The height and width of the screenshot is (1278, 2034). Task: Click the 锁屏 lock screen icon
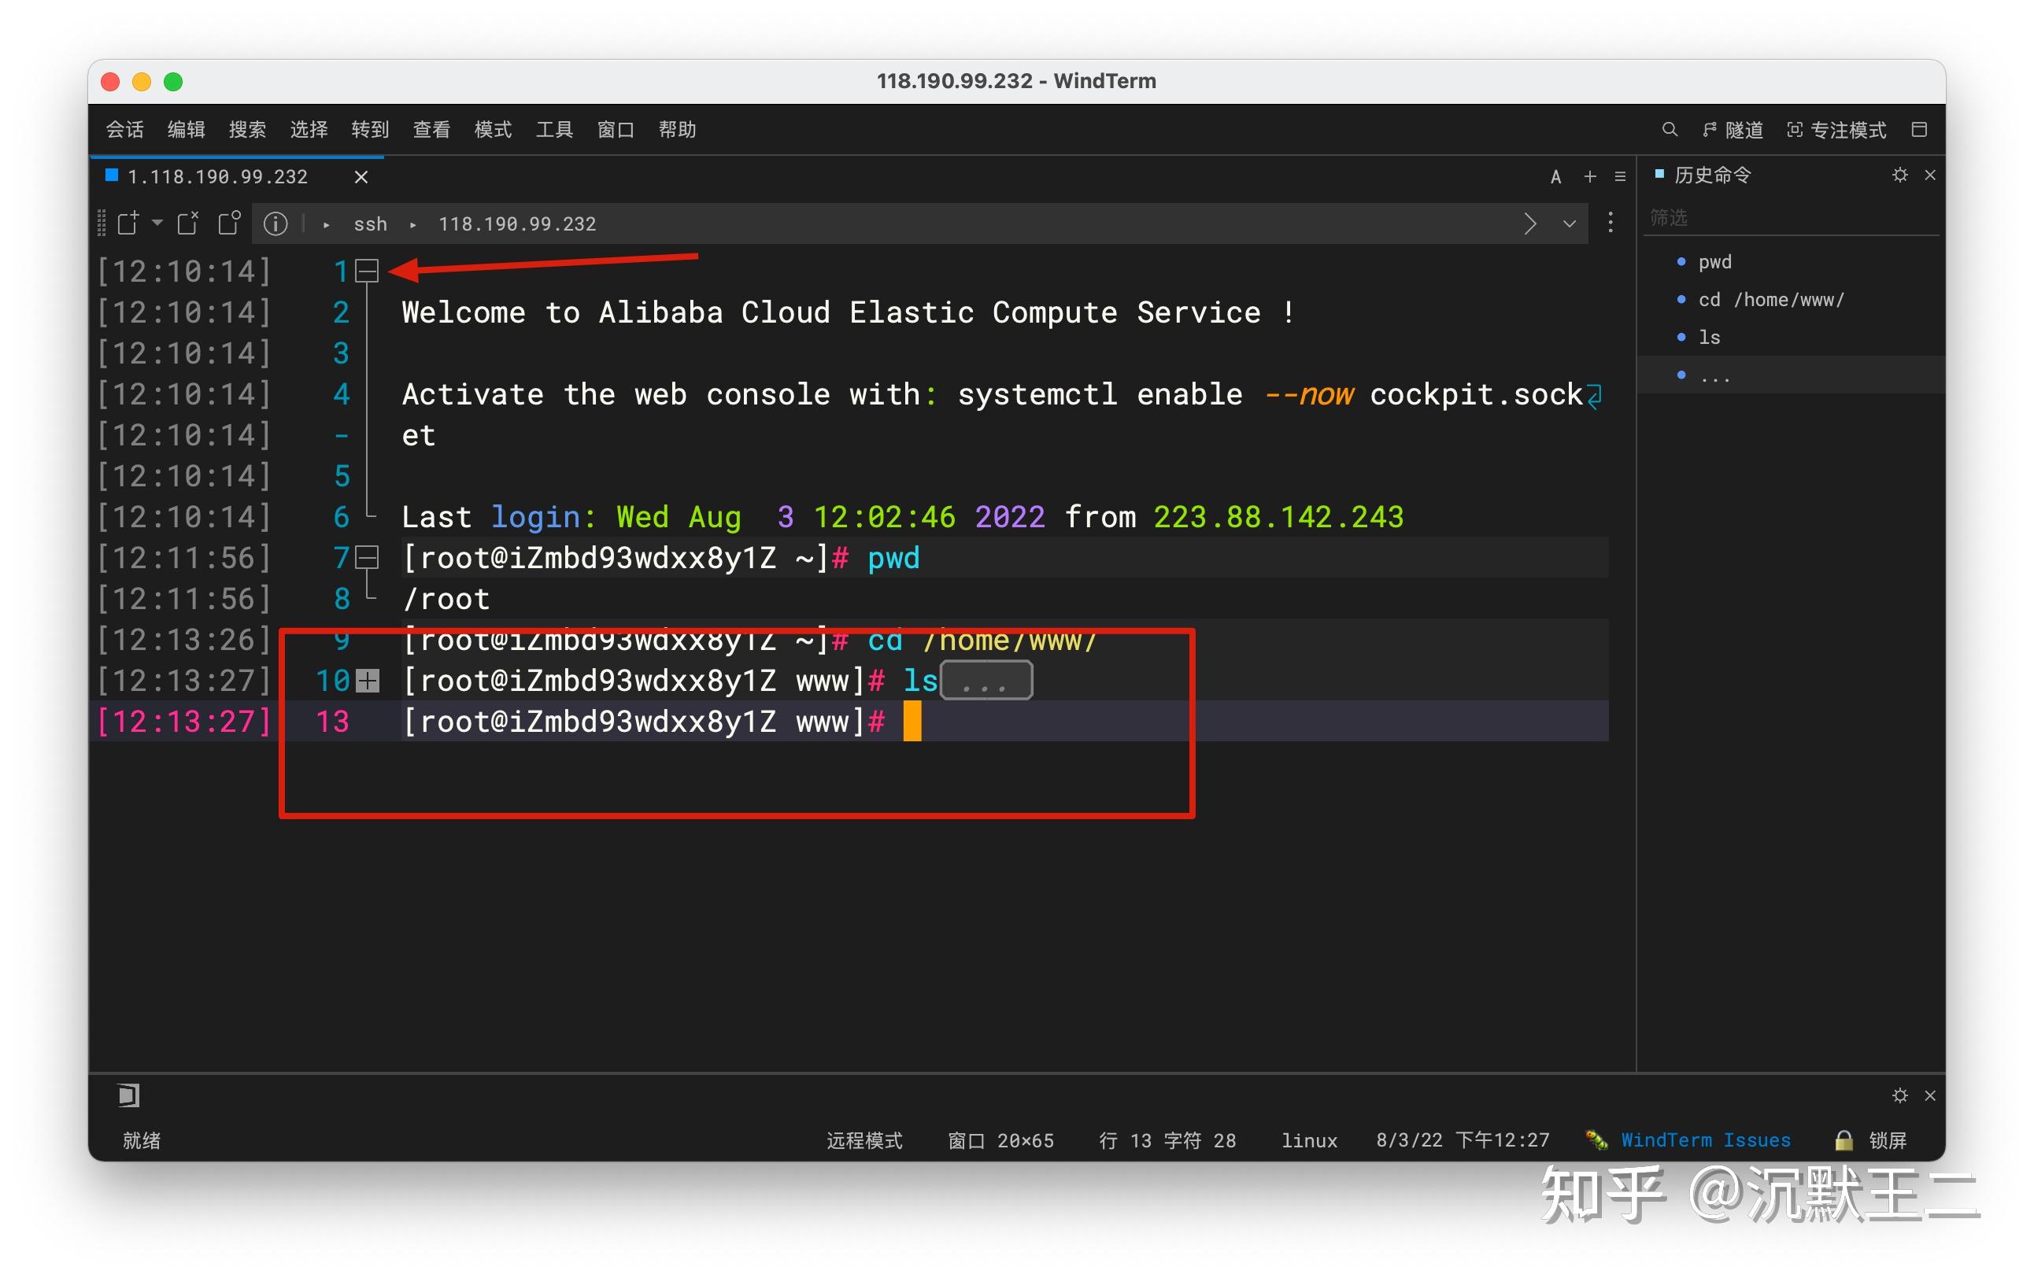pos(1844,1140)
